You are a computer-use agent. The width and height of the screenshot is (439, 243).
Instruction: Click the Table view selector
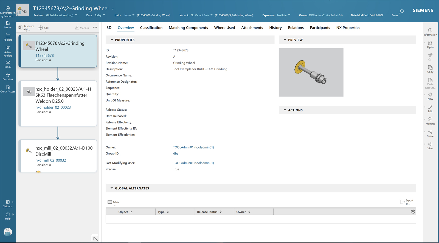113,202
